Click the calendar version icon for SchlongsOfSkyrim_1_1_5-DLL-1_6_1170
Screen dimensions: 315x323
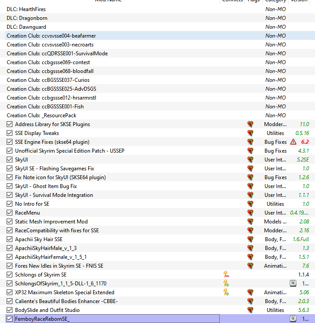tap(293, 283)
